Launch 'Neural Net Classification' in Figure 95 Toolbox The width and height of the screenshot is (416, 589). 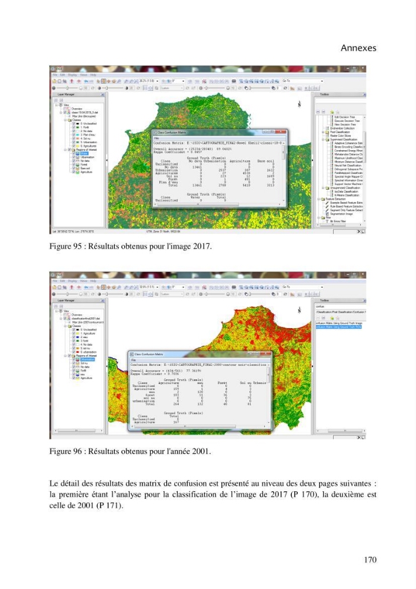point(347,166)
